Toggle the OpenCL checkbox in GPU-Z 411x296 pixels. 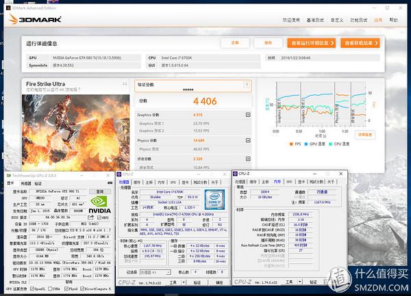[32, 288]
